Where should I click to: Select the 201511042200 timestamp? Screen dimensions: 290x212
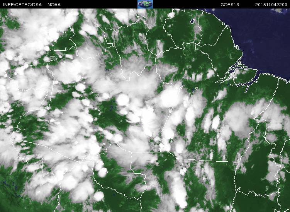click(271, 5)
